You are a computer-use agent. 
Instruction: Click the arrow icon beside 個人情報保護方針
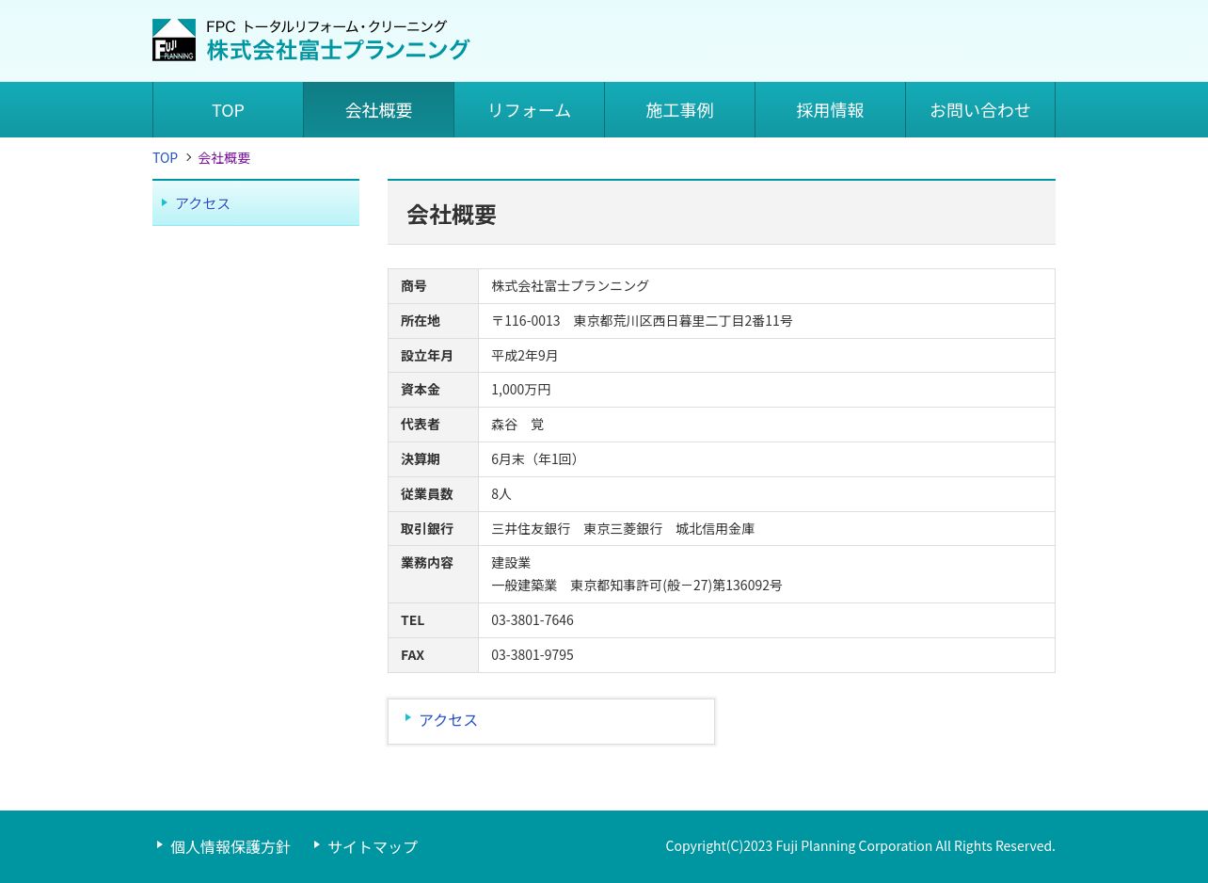(160, 844)
